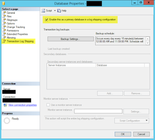Viewport: 155px width, 140px height.
Task: Click the Script Configuration button label
Action: click(x=130, y=121)
